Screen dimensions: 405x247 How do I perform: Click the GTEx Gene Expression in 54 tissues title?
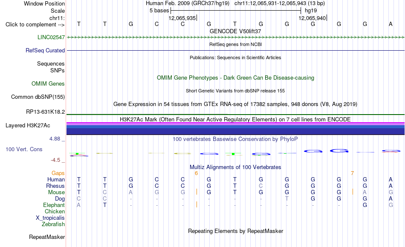click(x=235, y=104)
